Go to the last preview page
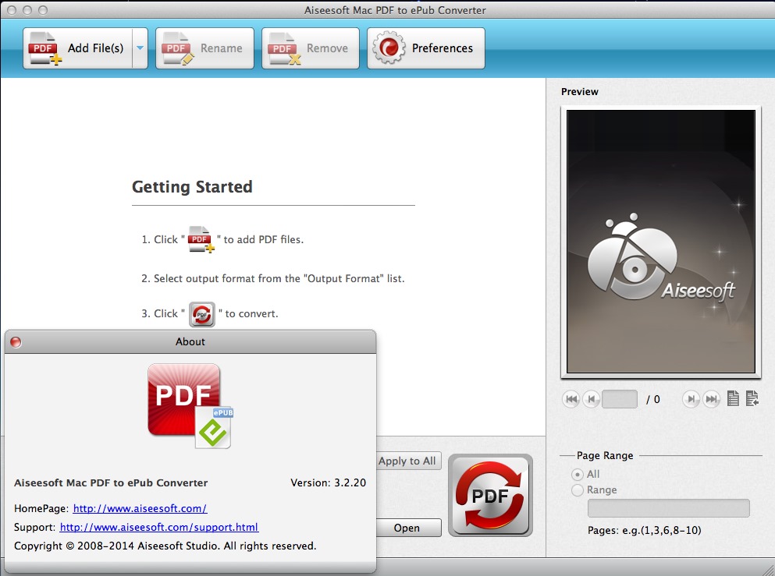 711,398
